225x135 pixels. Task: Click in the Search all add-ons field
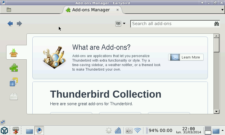click(172, 24)
